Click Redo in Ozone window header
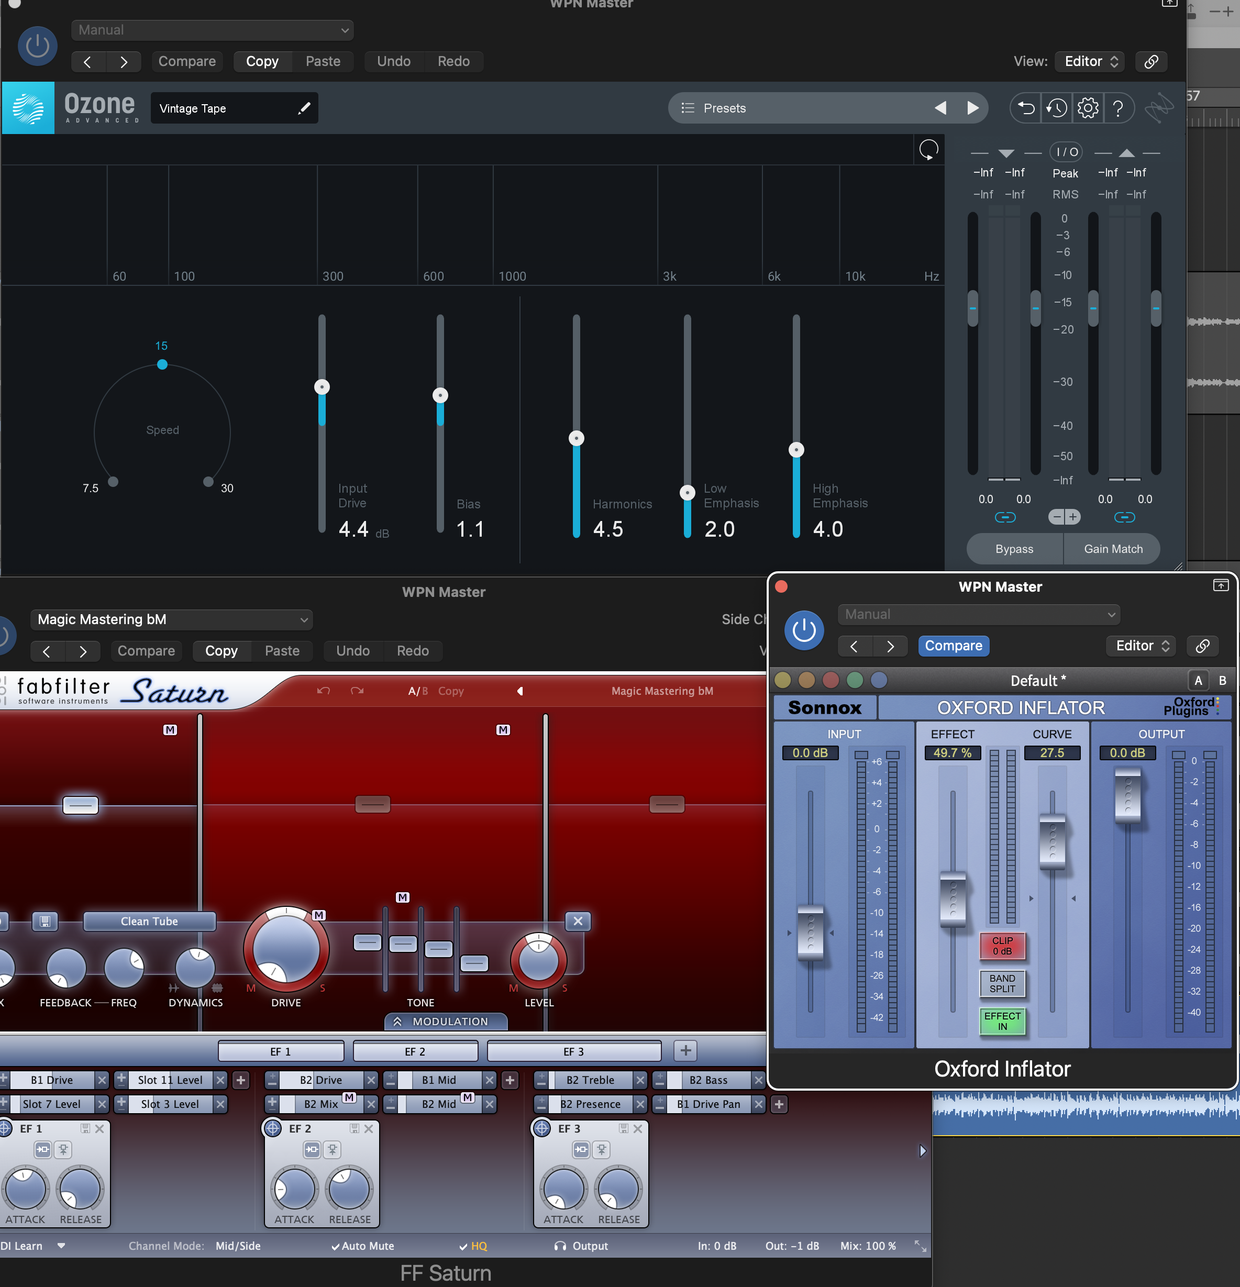The width and height of the screenshot is (1240, 1287). pyautogui.click(x=454, y=62)
